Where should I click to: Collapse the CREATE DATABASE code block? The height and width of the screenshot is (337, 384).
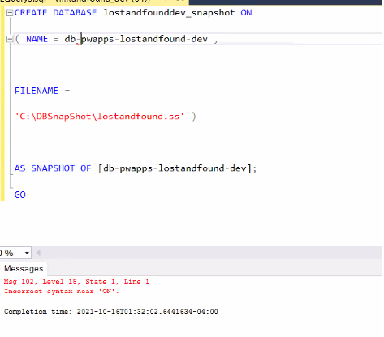[10, 13]
